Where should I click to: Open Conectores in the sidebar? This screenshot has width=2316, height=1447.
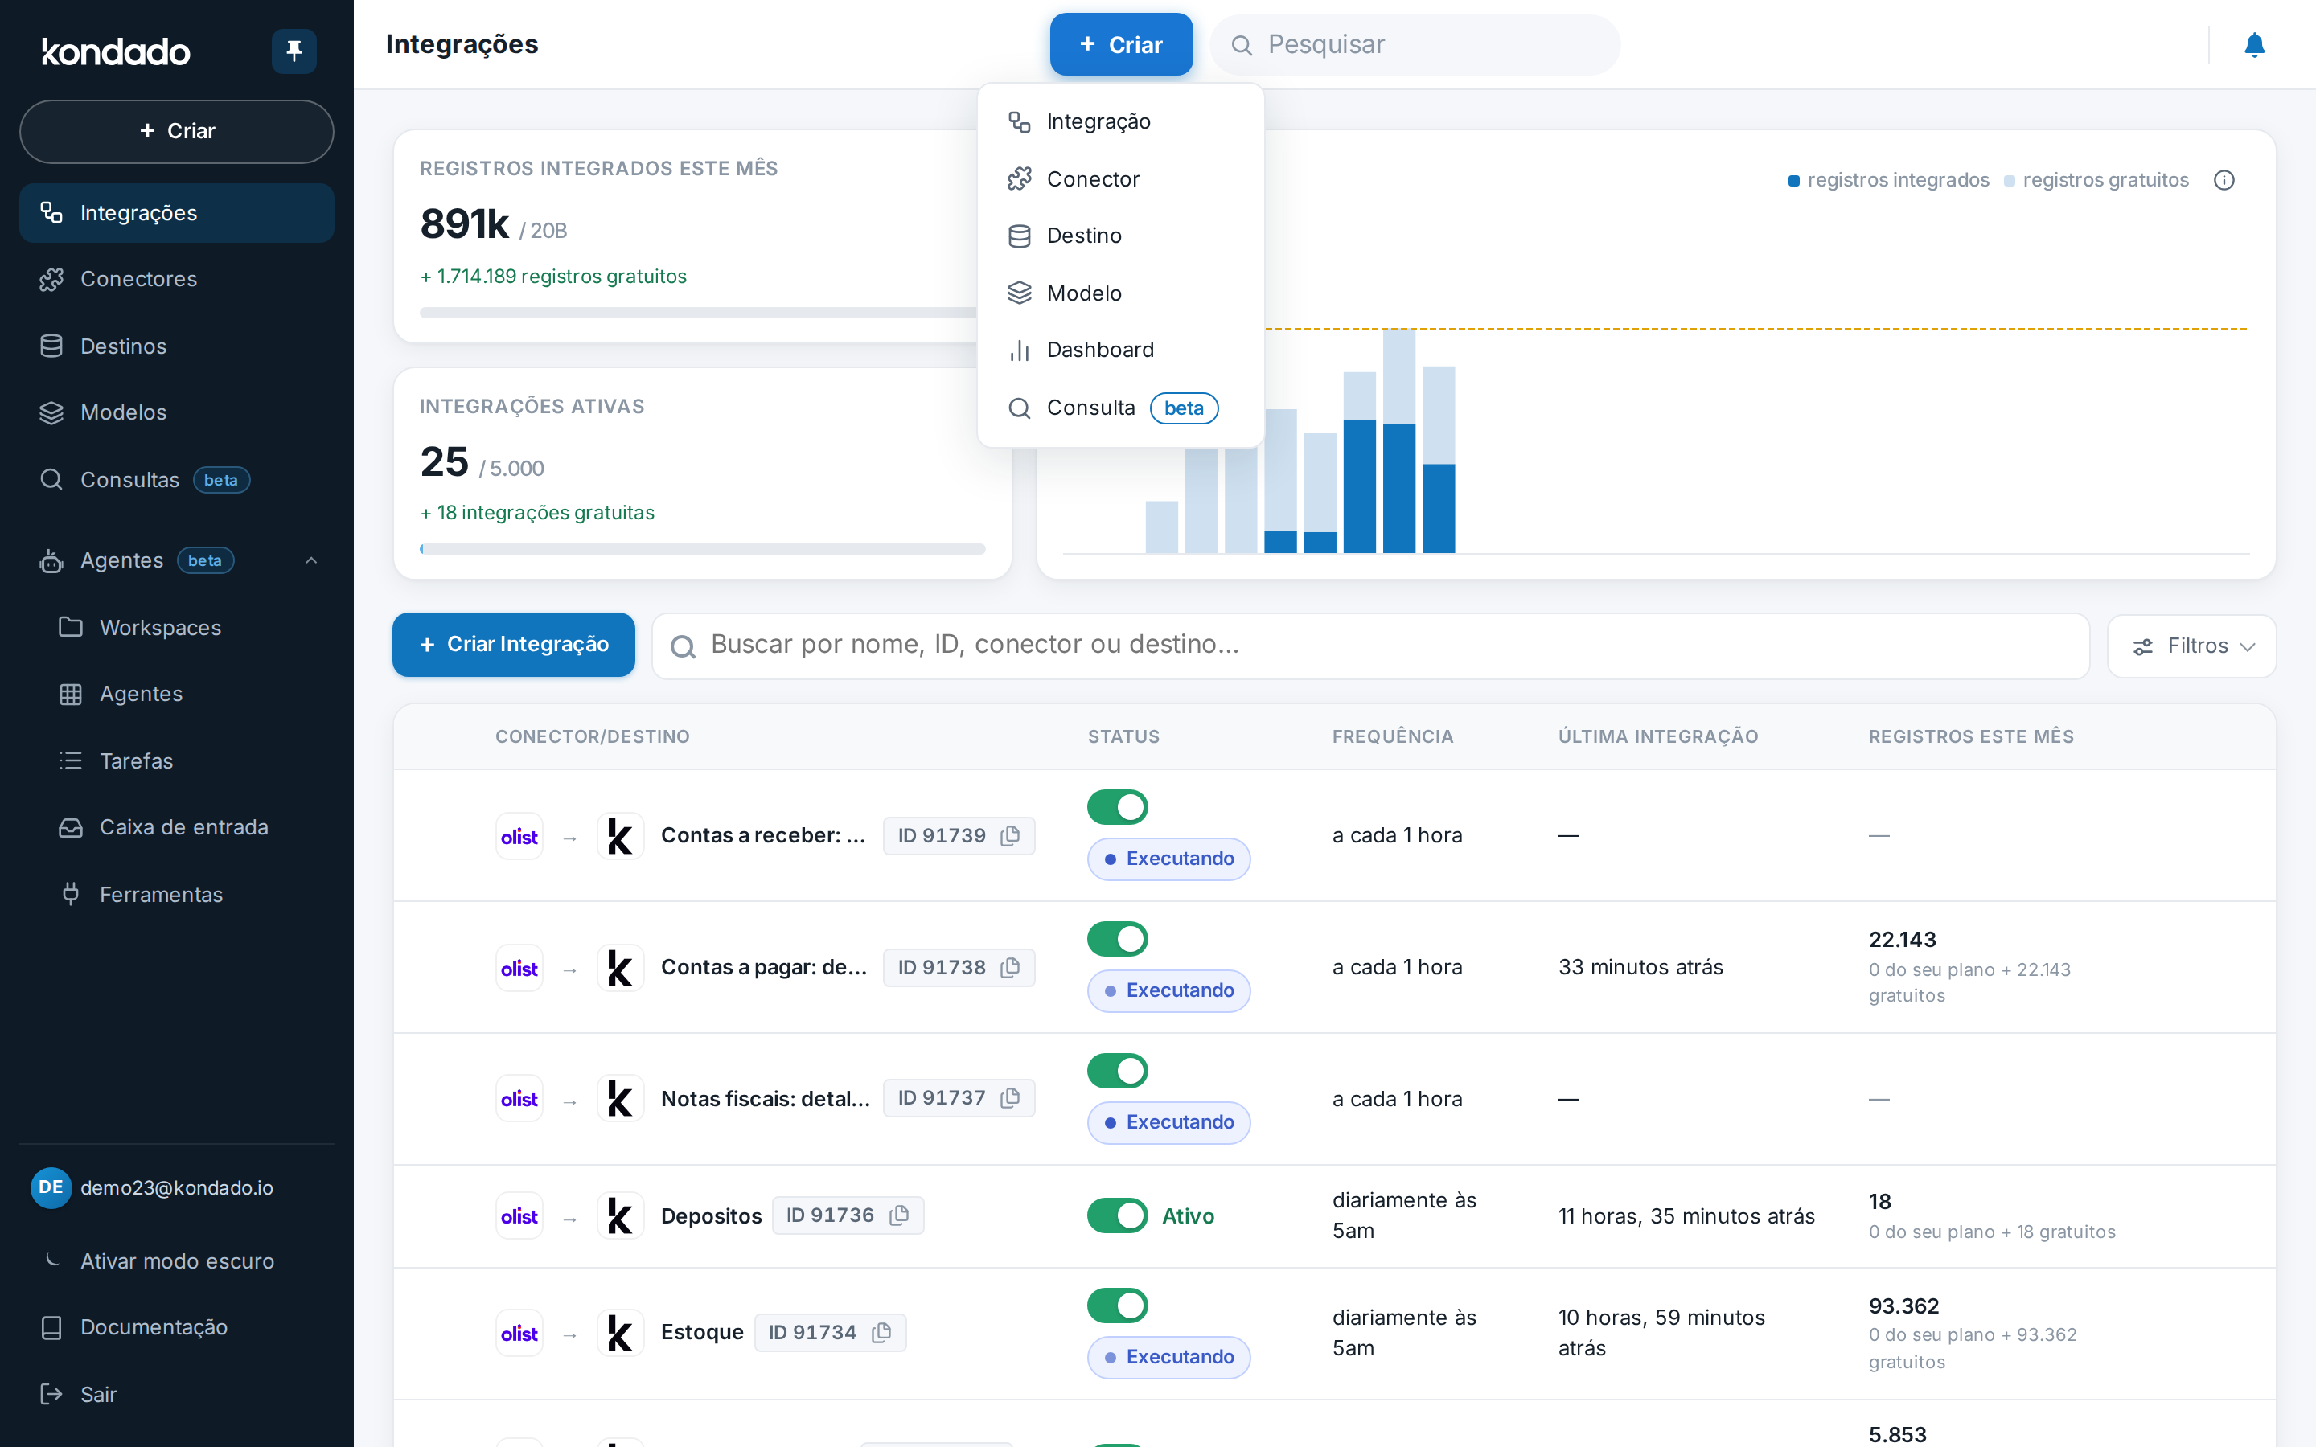pos(176,280)
